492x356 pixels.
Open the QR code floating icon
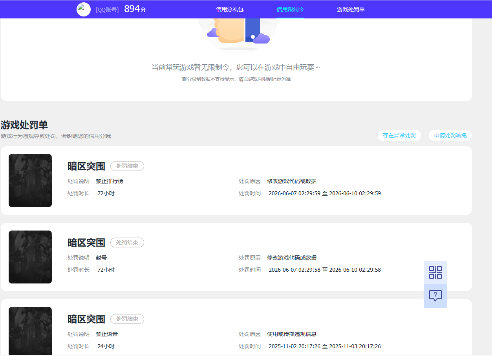point(435,272)
